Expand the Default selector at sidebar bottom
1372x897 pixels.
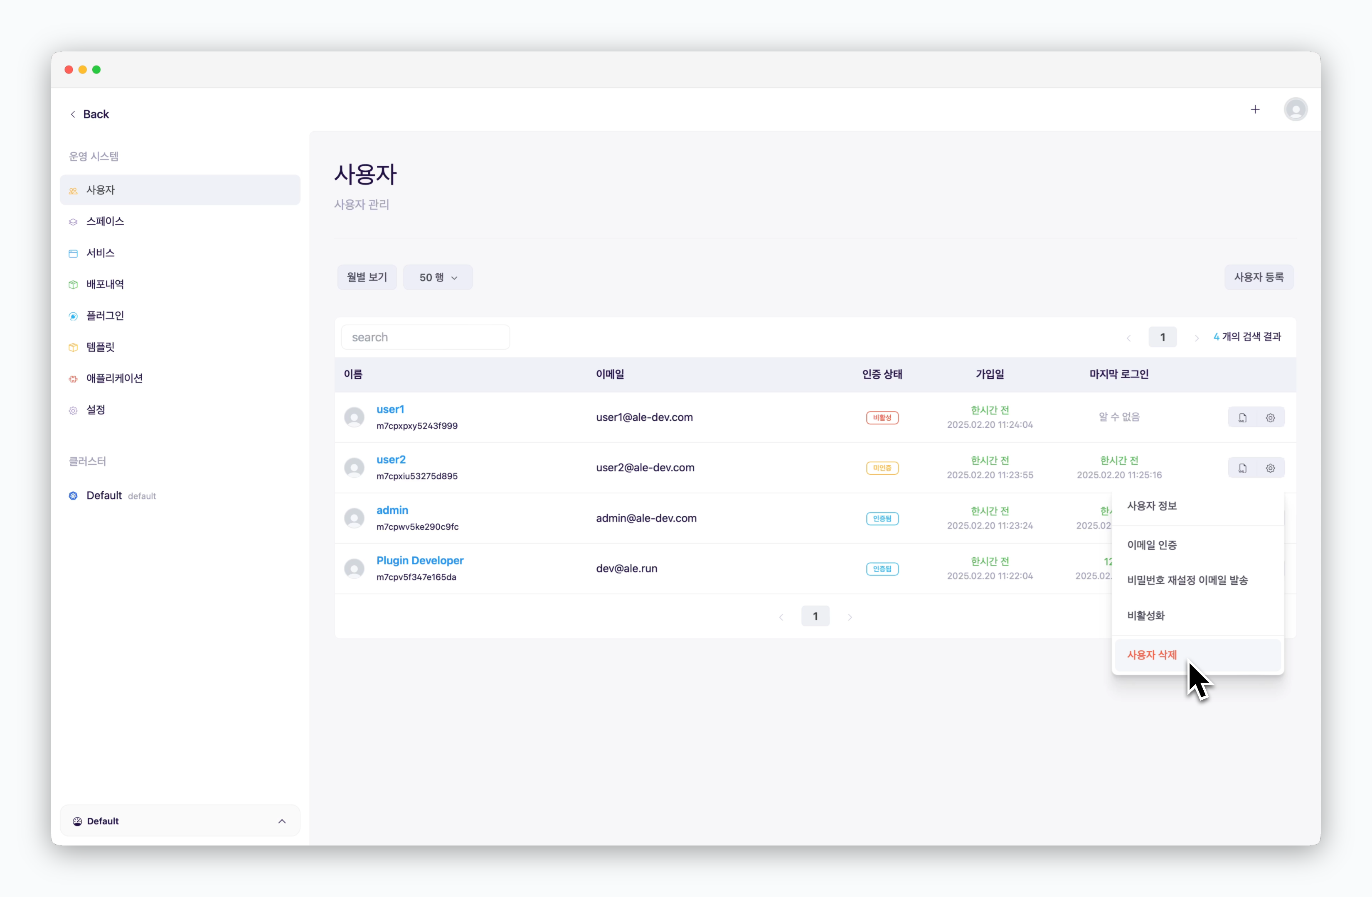180,821
